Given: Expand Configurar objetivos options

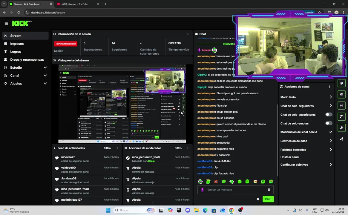Looking at the screenshot, I should (306, 165).
